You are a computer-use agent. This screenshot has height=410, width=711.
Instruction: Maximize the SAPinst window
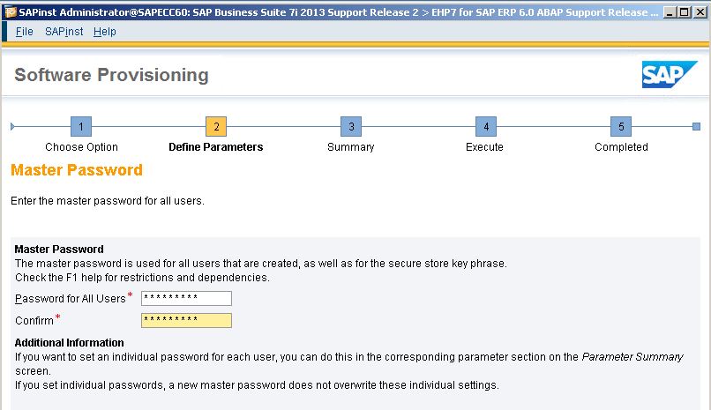[x=685, y=12]
